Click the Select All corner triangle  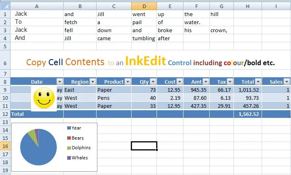click(x=5, y=6)
